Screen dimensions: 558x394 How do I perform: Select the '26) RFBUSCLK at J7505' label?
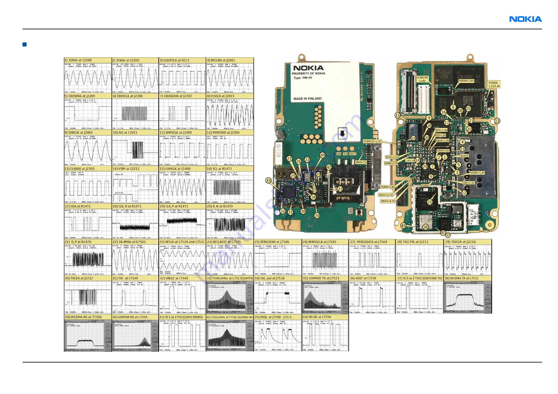point(319,242)
